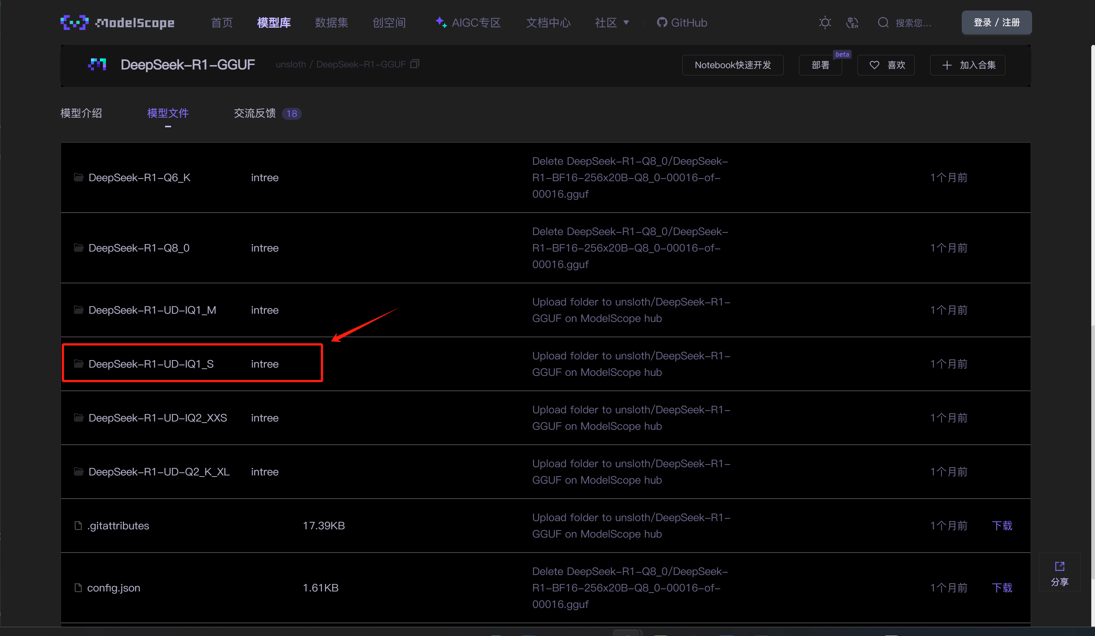Click the ModelScope logo icon
Image resolution: width=1095 pixels, height=636 pixels.
click(x=74, y=22)
